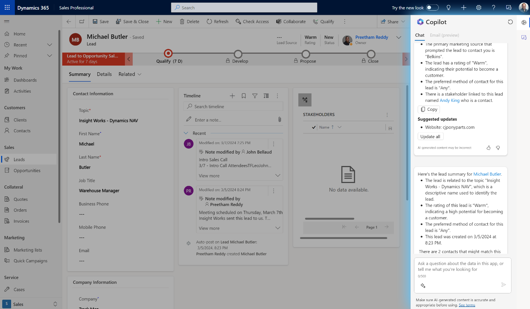Open the Related tab dropdown
The height and width of the screenshot is (309, 530).
point(130,74)
